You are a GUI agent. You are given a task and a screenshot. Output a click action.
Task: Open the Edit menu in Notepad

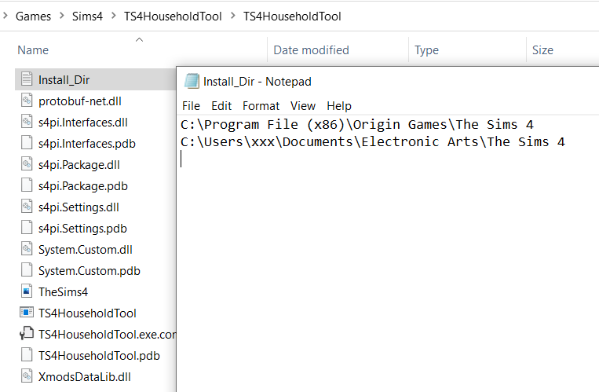[221, 106]
